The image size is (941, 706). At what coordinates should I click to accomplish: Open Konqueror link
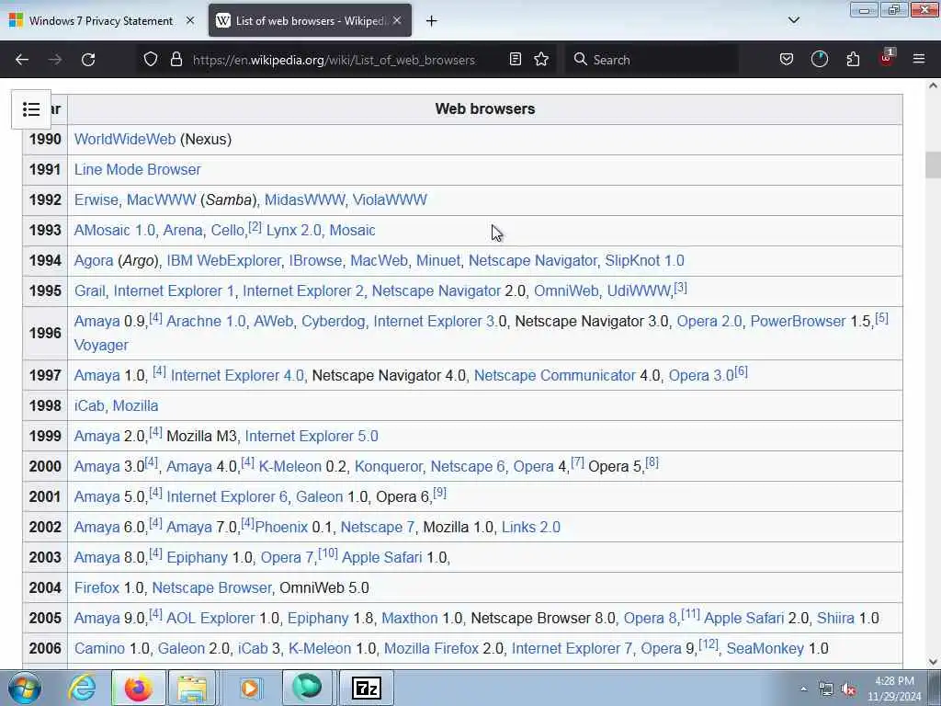[389, 466]
